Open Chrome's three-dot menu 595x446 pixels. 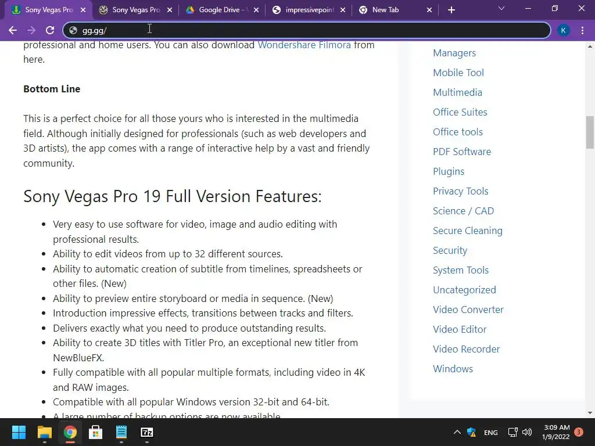coord(582,30)
